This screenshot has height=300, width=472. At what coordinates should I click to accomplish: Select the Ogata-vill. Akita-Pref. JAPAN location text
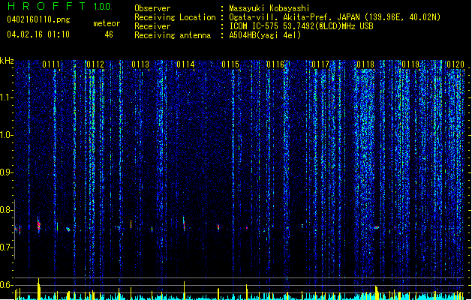pyautogui.click(x=335, y=17)
